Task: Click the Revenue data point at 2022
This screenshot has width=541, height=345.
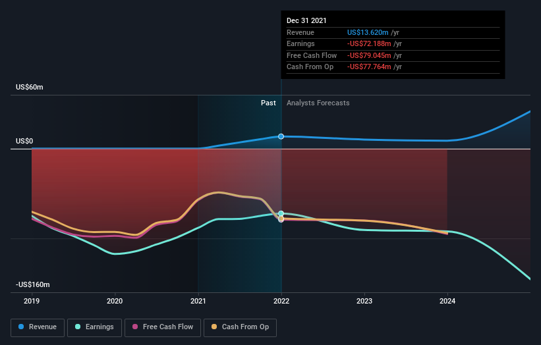Action: click(281, 136)
